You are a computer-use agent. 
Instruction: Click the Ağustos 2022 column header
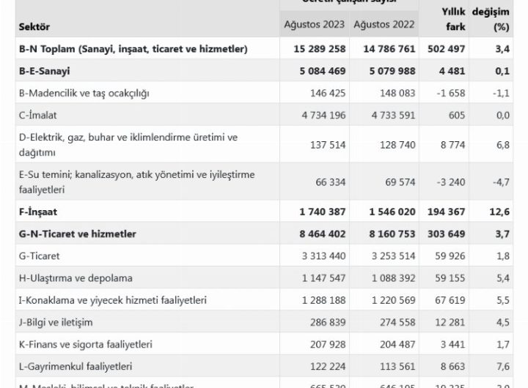(384, 24)
